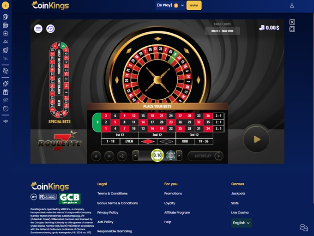Start Autoplay mode
The image size is (314, 236).
click(x=205, y=156)
